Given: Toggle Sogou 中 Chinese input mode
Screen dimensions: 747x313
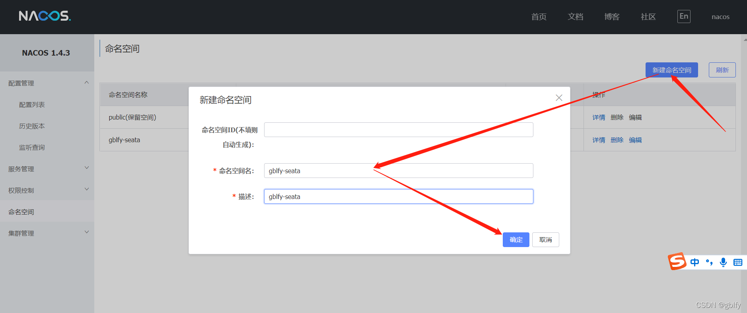Looking at the screenshot, I should tap(694, 262).
